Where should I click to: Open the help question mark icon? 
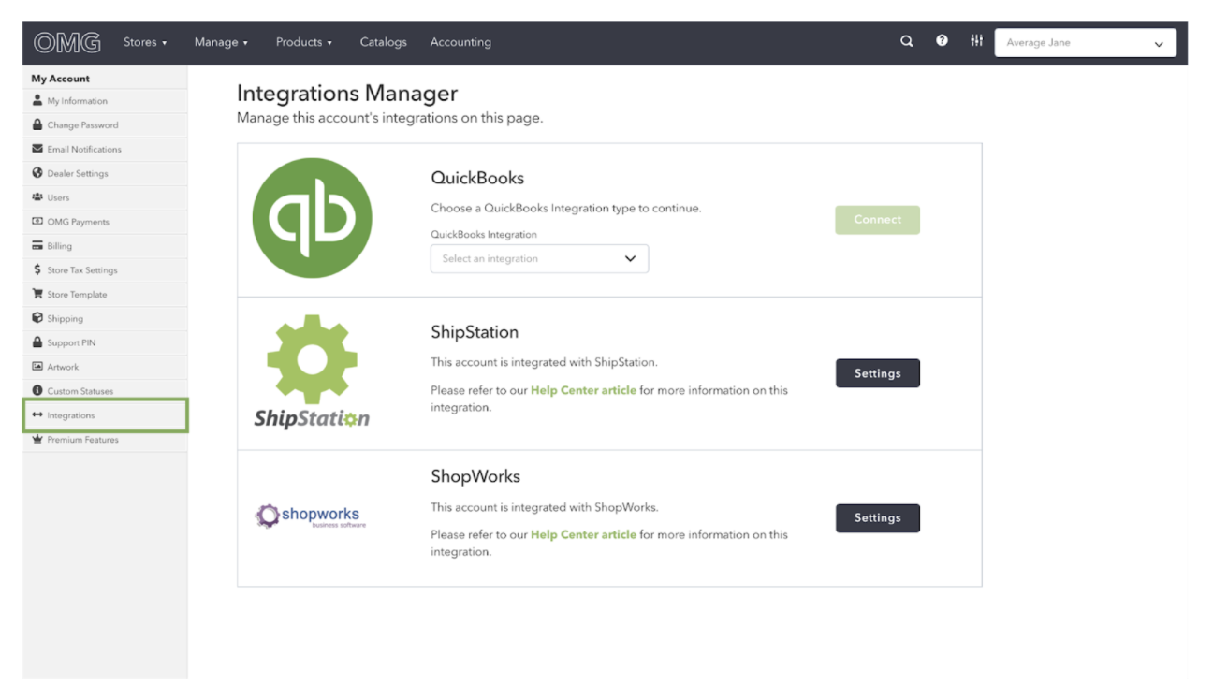pyautogui.click(x=942, y=41)
